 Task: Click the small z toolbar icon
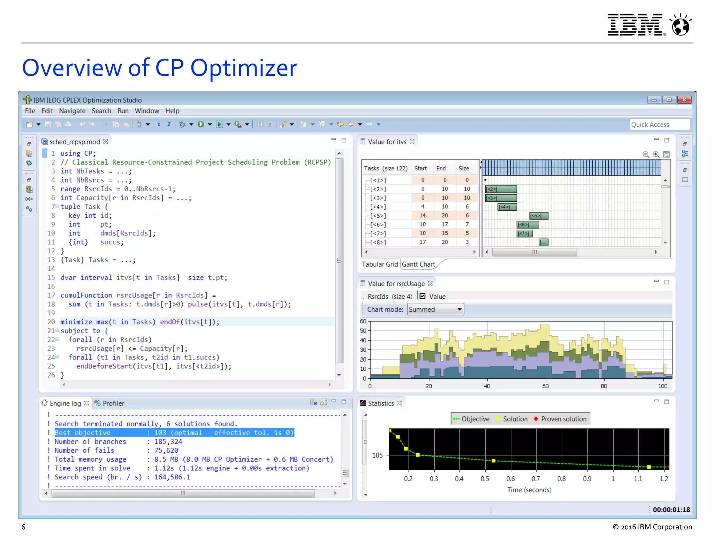click(159, 124)
